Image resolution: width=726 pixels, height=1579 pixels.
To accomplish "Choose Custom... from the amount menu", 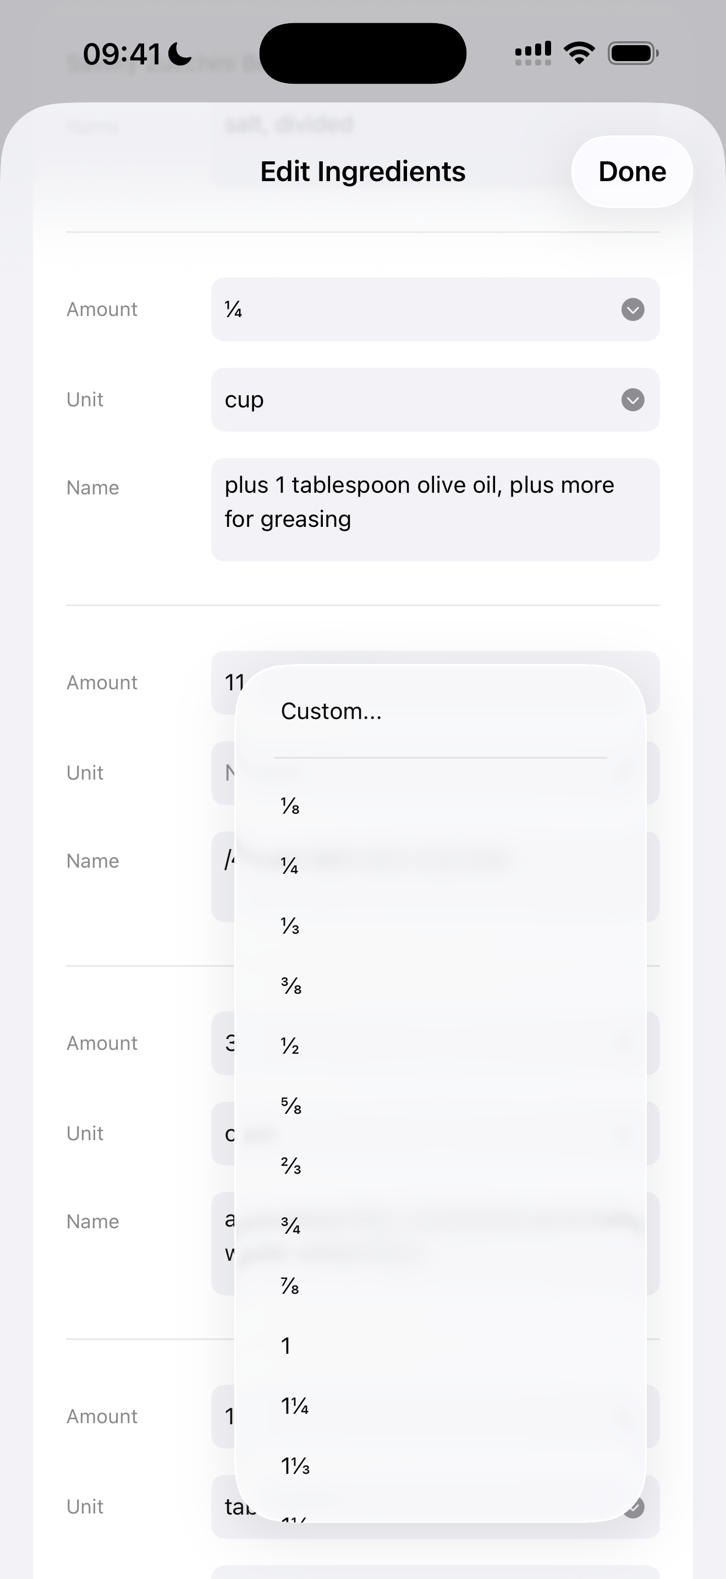I will (331, 711).
